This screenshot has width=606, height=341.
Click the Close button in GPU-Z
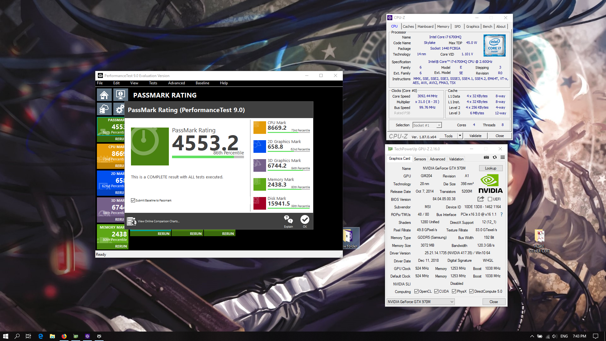[x=494, y=302]
